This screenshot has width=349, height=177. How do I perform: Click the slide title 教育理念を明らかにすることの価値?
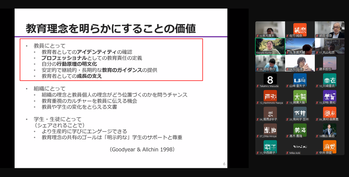111,28
